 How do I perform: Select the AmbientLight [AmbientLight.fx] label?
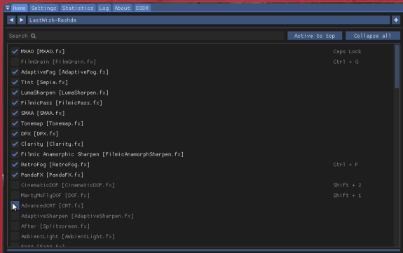point(68,237)
